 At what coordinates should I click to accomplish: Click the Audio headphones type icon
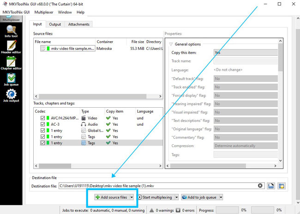pyautogui.click(x=84, y=124)
